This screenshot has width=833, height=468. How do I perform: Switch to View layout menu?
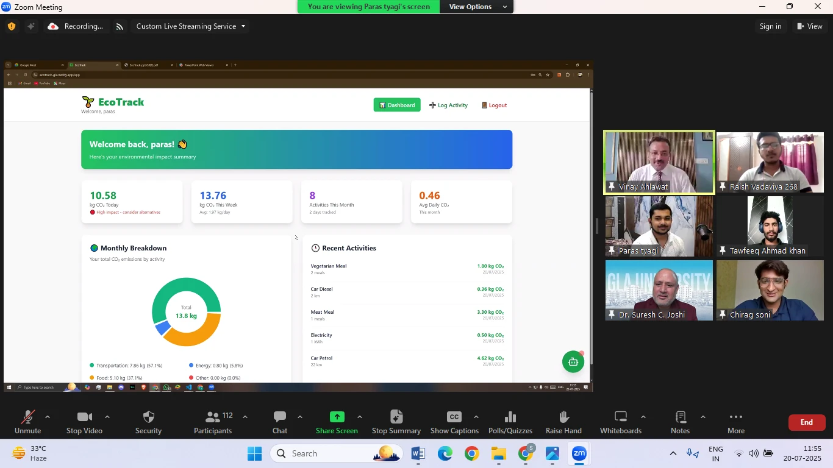coord(809,26)
